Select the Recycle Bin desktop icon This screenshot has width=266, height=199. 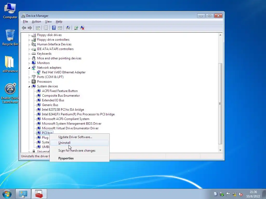point(10,37)
